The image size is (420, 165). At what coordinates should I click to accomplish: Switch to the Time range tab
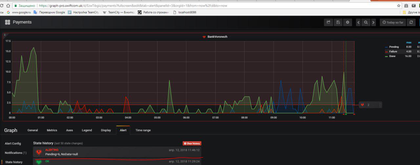[143, 130]
